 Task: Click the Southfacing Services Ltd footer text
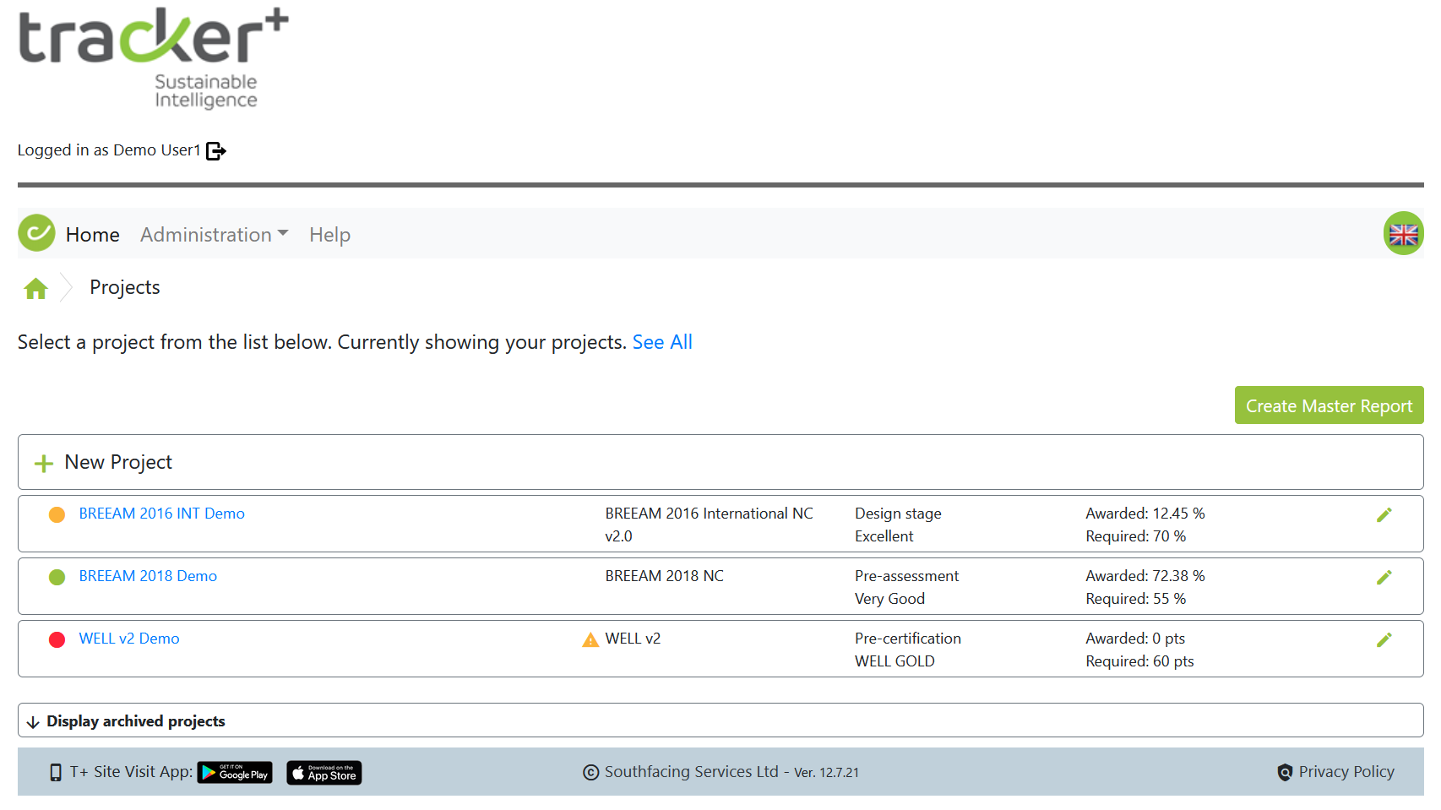(x=692, y=772)
